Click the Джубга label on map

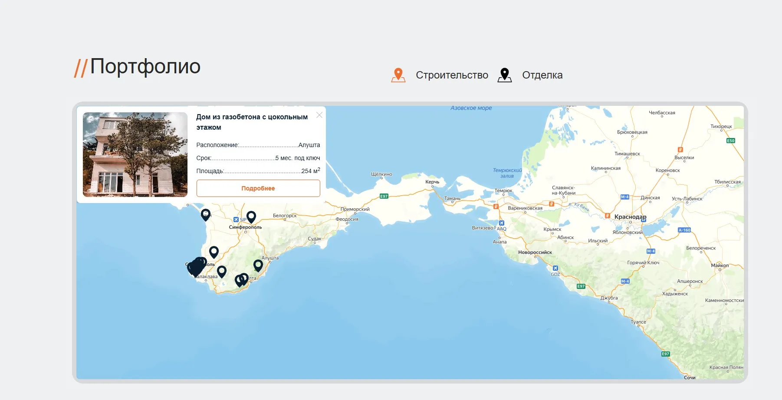609,298
